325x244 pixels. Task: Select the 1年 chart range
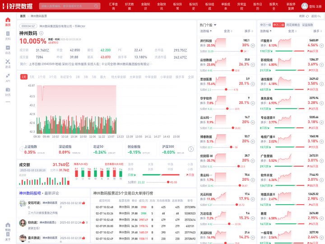coord(78,77)
